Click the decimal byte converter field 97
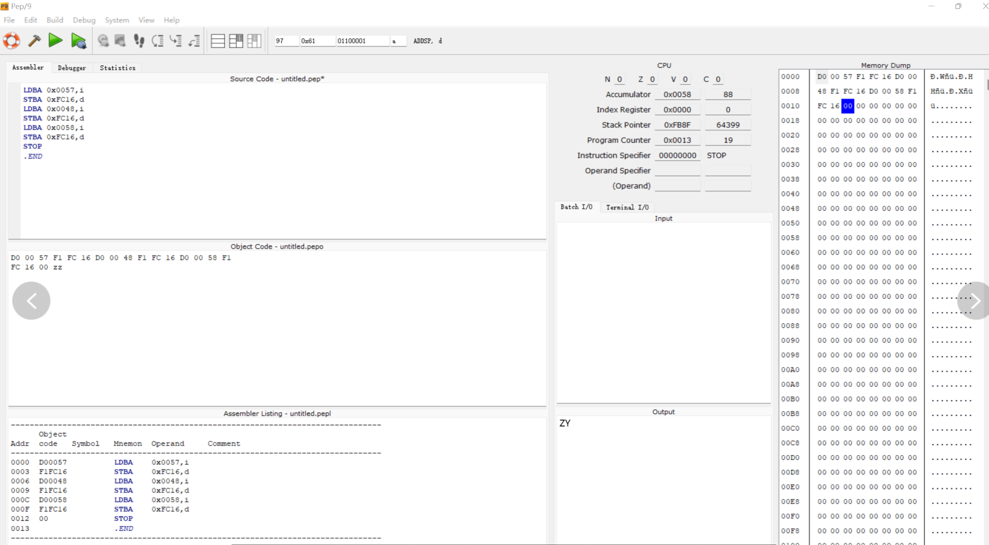 (286, 41)
